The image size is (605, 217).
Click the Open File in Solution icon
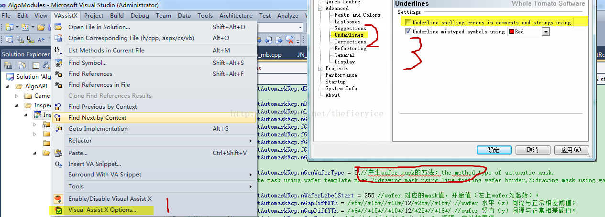pos(58,27)
